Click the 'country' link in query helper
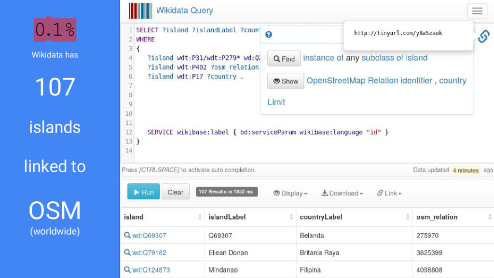The width and height of the screenshot is (494, 278). tap(453, 81)
